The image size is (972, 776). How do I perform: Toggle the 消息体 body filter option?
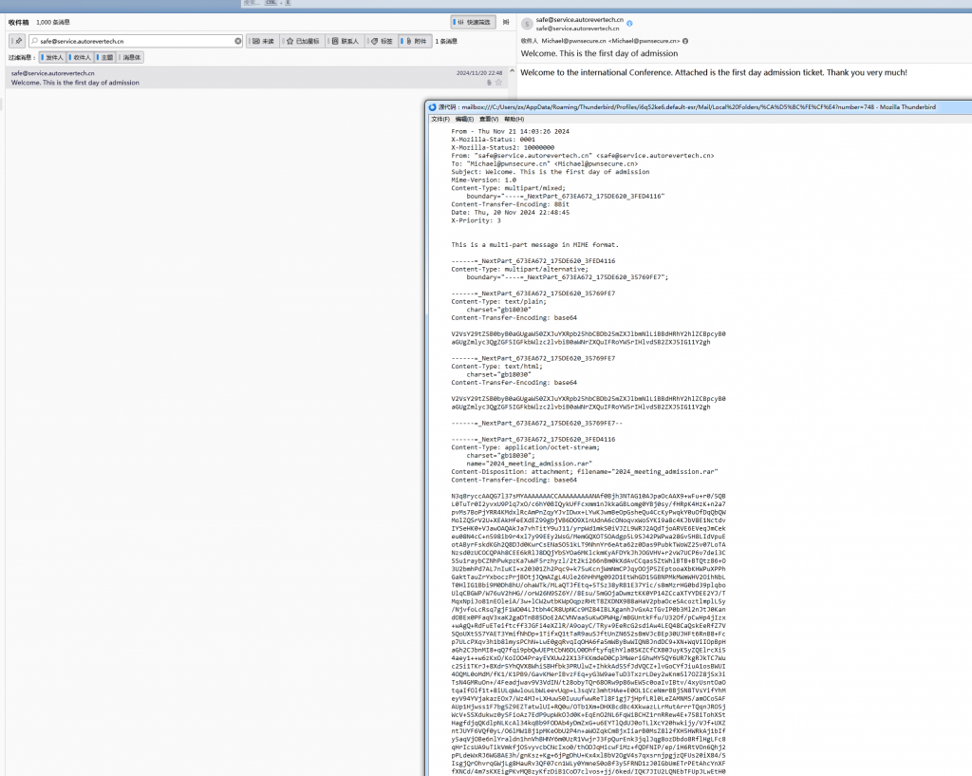pyautogui.click(x=130, y=57)
